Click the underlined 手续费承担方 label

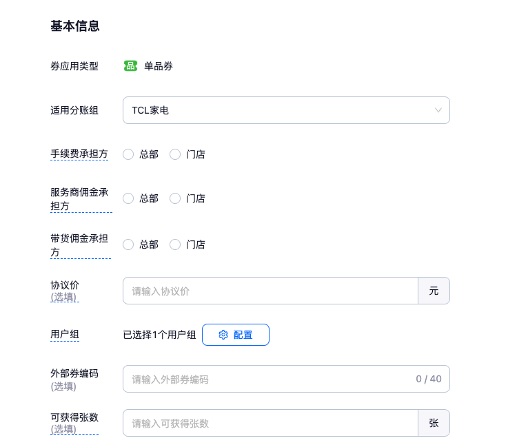point(79,154)
